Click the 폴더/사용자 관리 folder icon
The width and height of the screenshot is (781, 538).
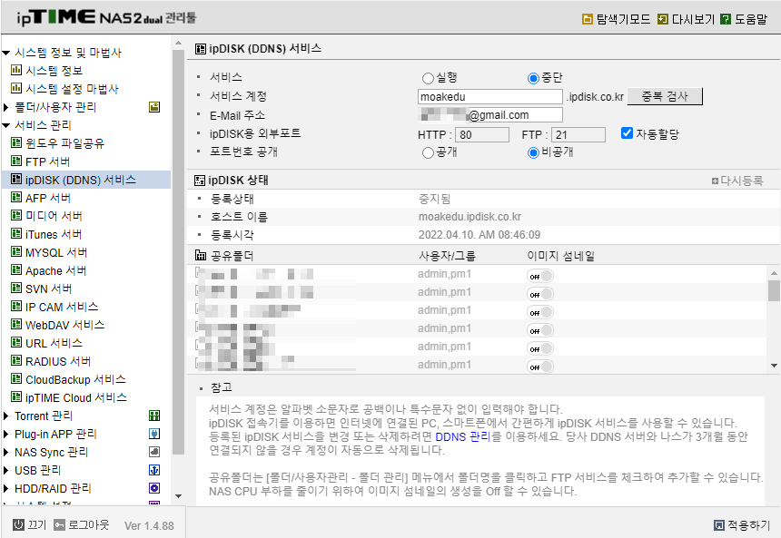coord(154,107)
